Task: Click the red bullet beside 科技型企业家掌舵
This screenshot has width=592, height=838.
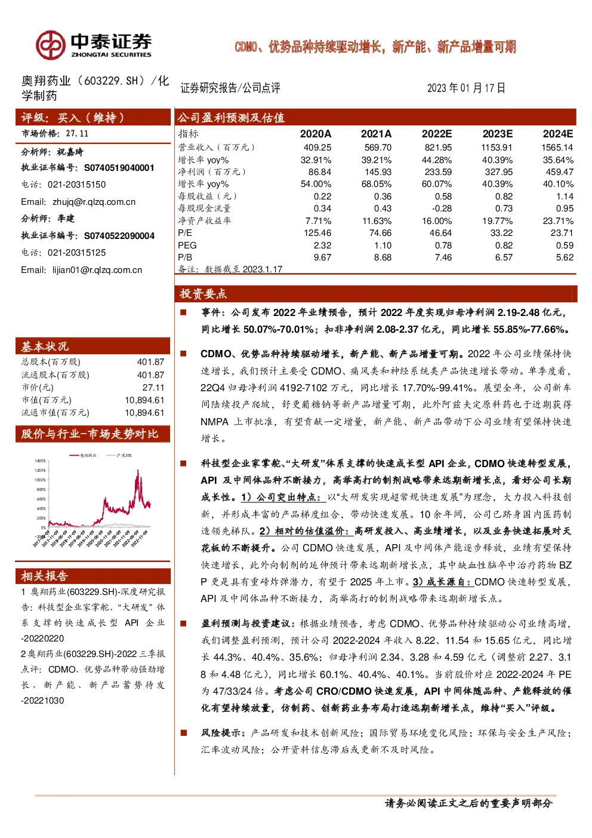Action: (x=184, y=463)
